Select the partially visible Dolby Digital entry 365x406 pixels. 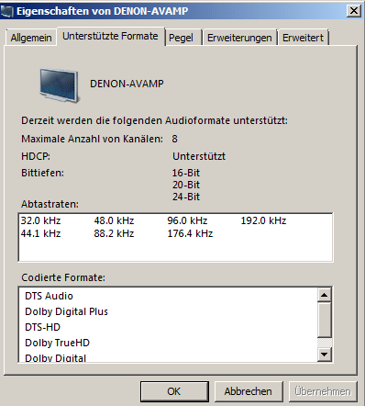click(x=55, y=358)
